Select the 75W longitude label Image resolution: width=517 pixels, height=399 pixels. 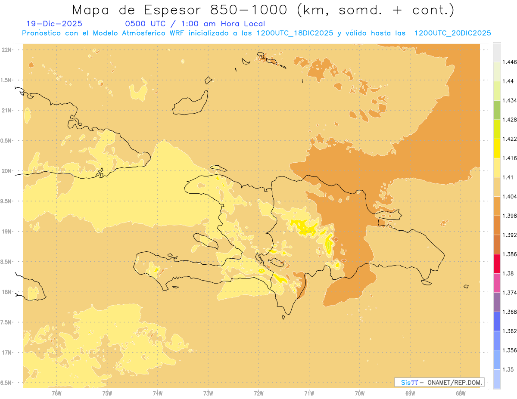[x=107, y=393]
